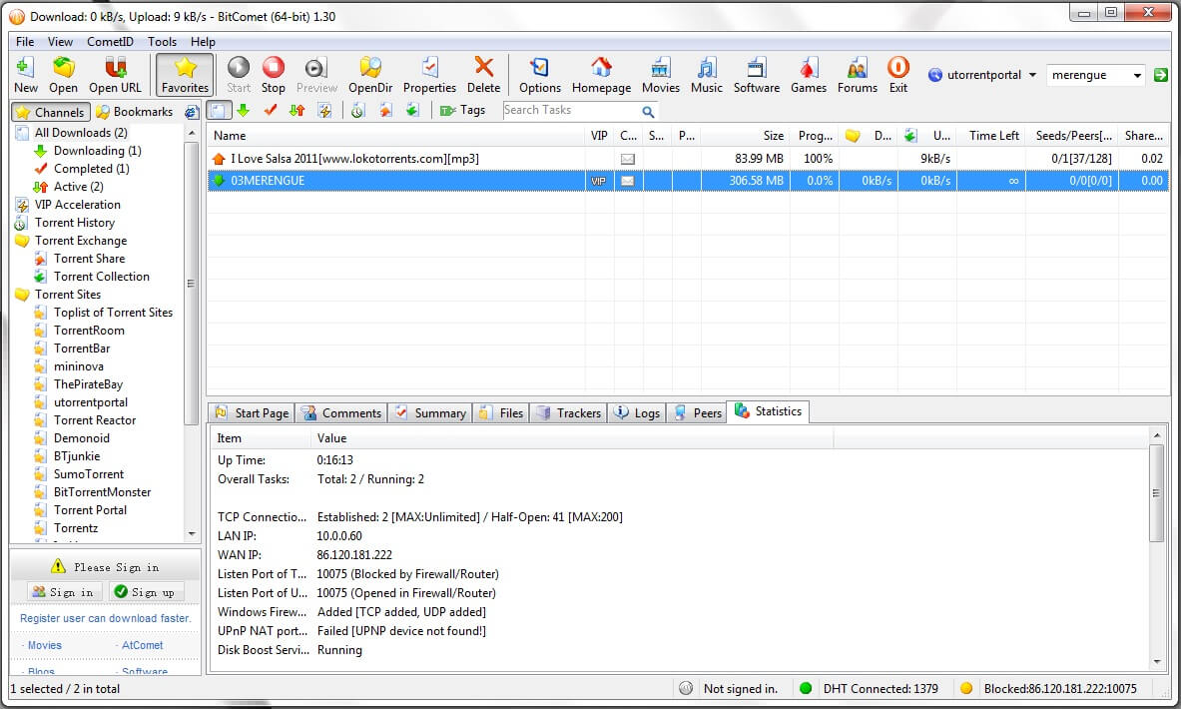Toggle the Favorites star button
The width and height of the screenshot is (1181, 709).
click(185, 75)
